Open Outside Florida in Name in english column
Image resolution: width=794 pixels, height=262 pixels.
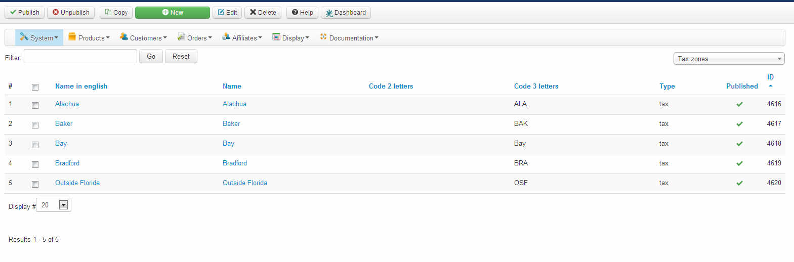click(77, 183)
